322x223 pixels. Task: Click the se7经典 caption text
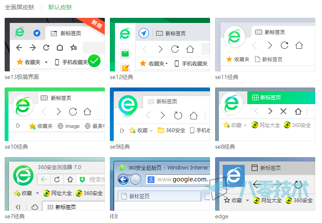coord(14,217)
